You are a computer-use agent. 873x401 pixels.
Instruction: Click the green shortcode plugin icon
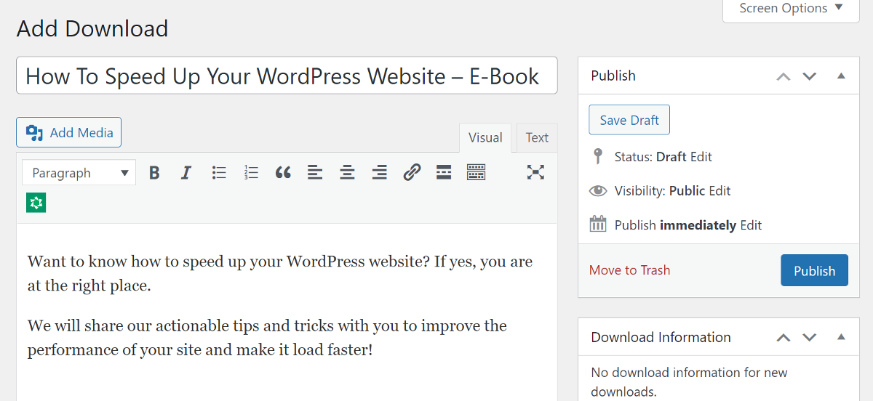coord(36,203)
